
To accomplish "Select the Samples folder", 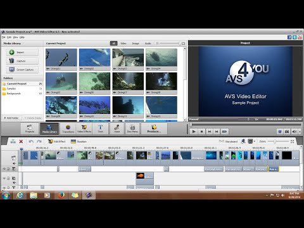I will 22,89.
